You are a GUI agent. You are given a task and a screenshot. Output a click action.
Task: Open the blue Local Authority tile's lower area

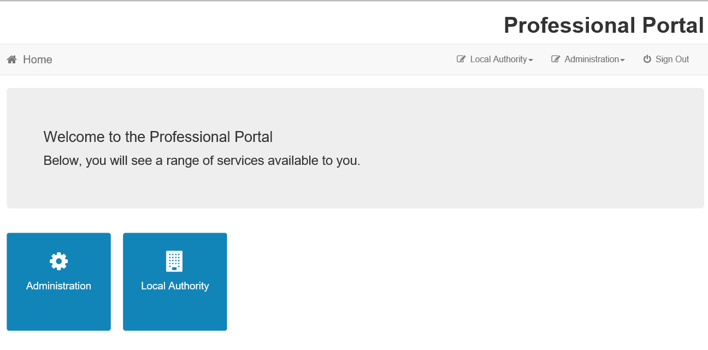[175, 312]
